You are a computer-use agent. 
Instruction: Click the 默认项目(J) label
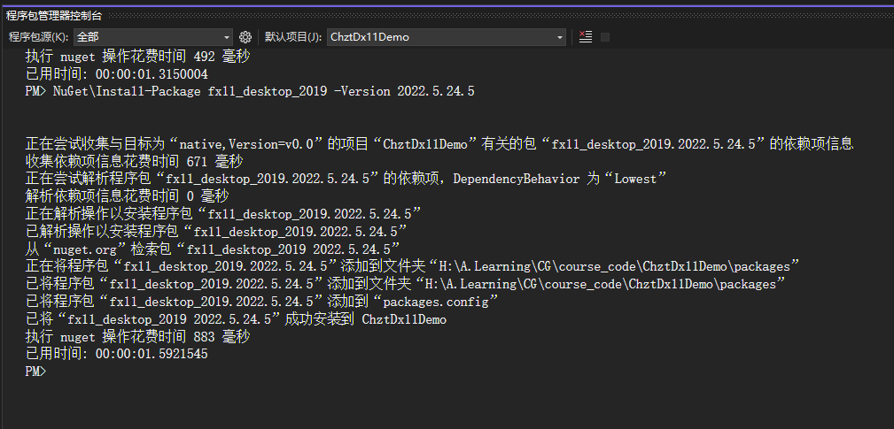(x=292, y=37)
